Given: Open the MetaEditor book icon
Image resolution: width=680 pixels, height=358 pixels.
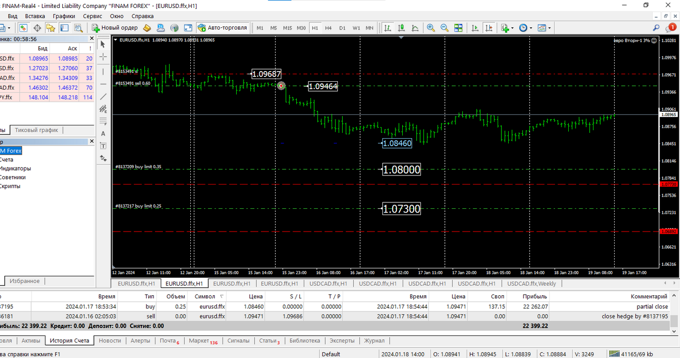Looking at the screenshot, I should click(148, 28).
